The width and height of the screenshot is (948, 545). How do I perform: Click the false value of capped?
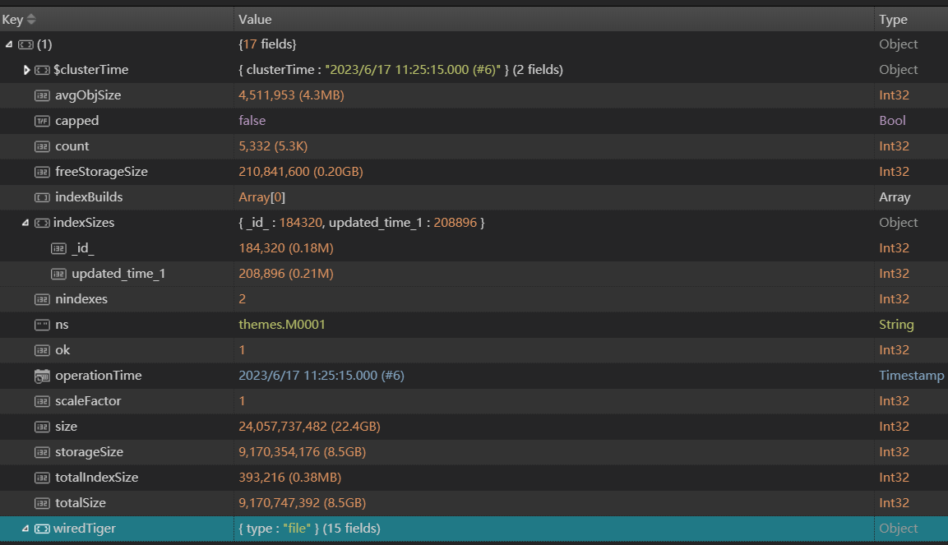click(x=252, y=121)
